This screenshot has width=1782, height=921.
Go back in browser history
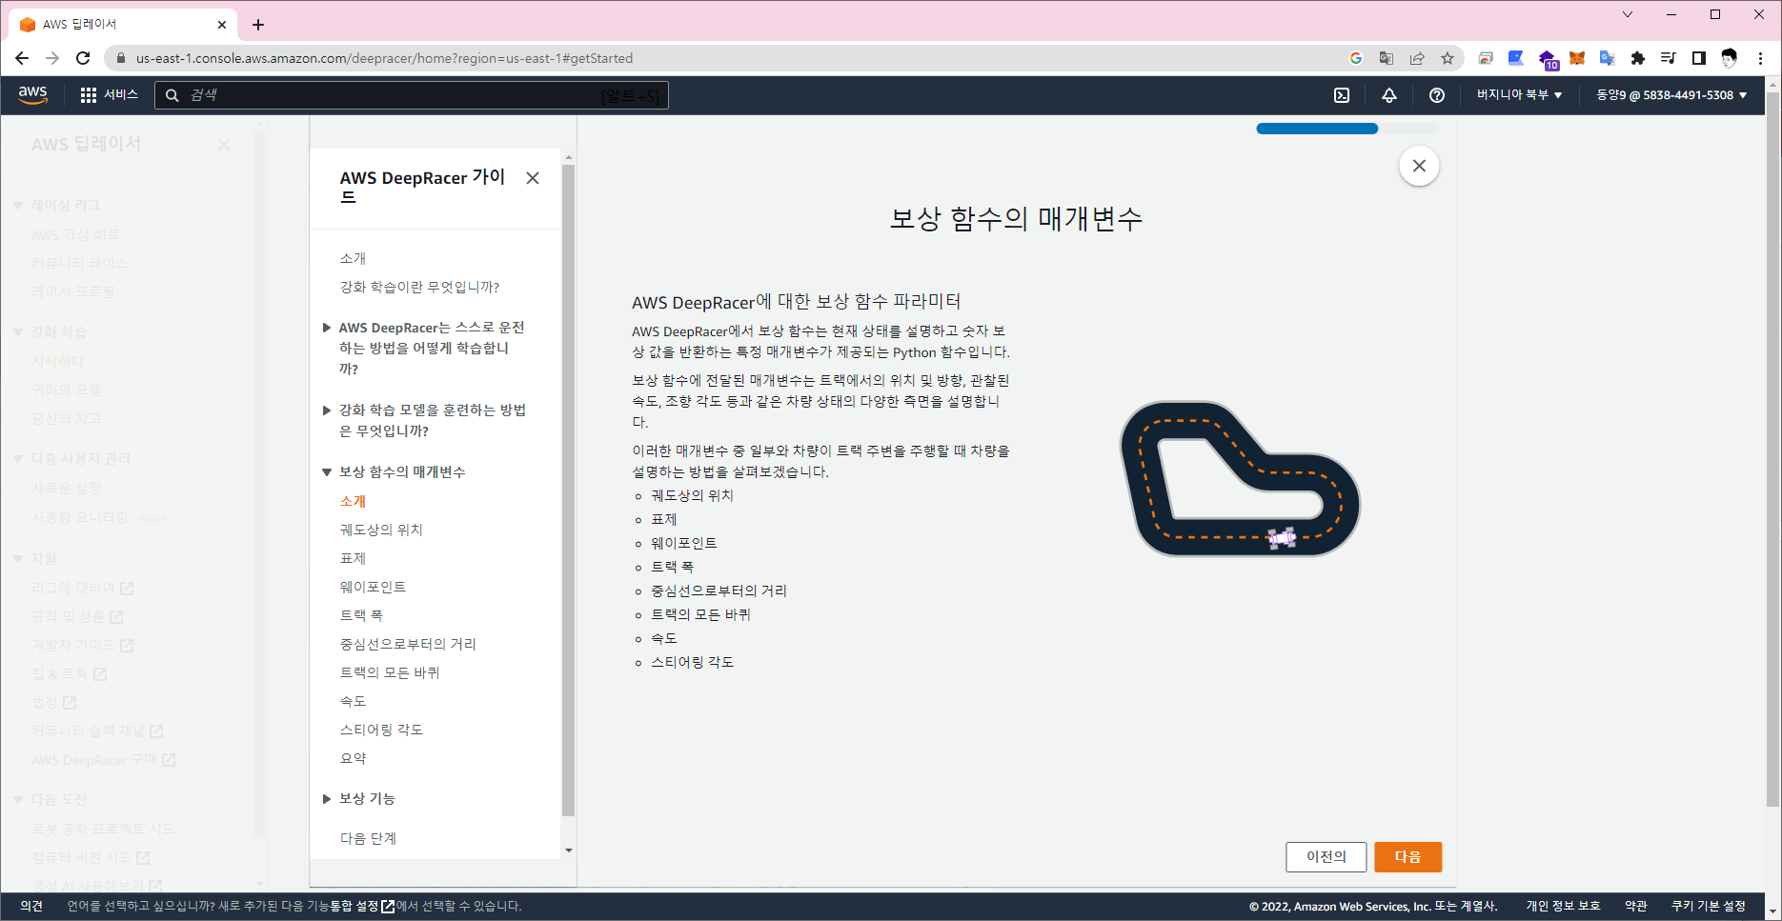(x=22, y=58)
